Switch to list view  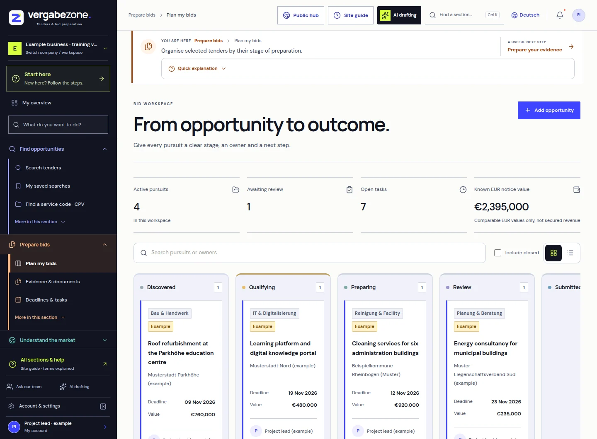pyautogui.click(x=570, y=253)
